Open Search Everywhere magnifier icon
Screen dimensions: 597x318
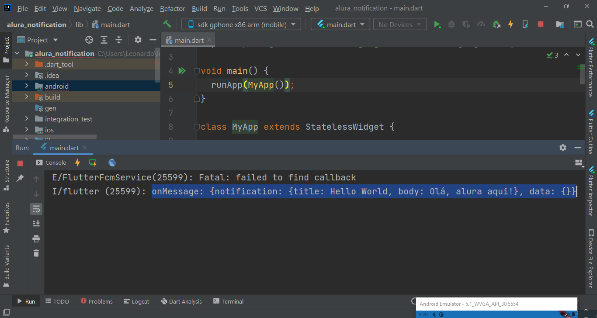(x=590, y=24)
